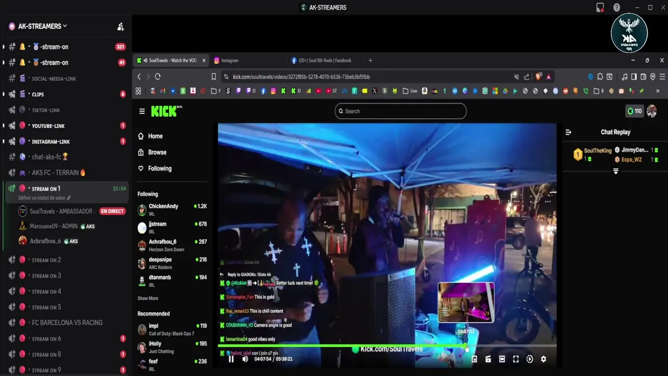Screen dimensions: 668x376
Task: Open Brave Shields lion icon
Action: [x=539, y=77]
